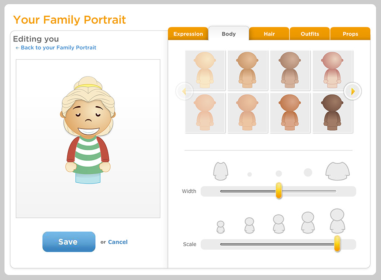
Task: Click the middle-sized figure icon above Scale
Action: tap(279, 224)
